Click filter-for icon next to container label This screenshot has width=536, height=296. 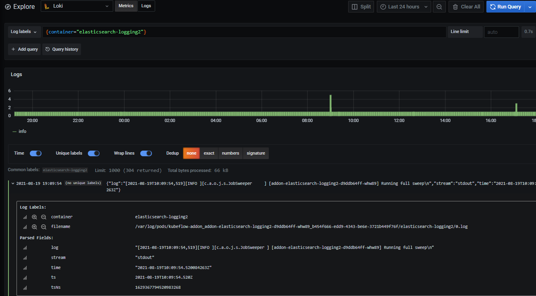tap(34, 217)
